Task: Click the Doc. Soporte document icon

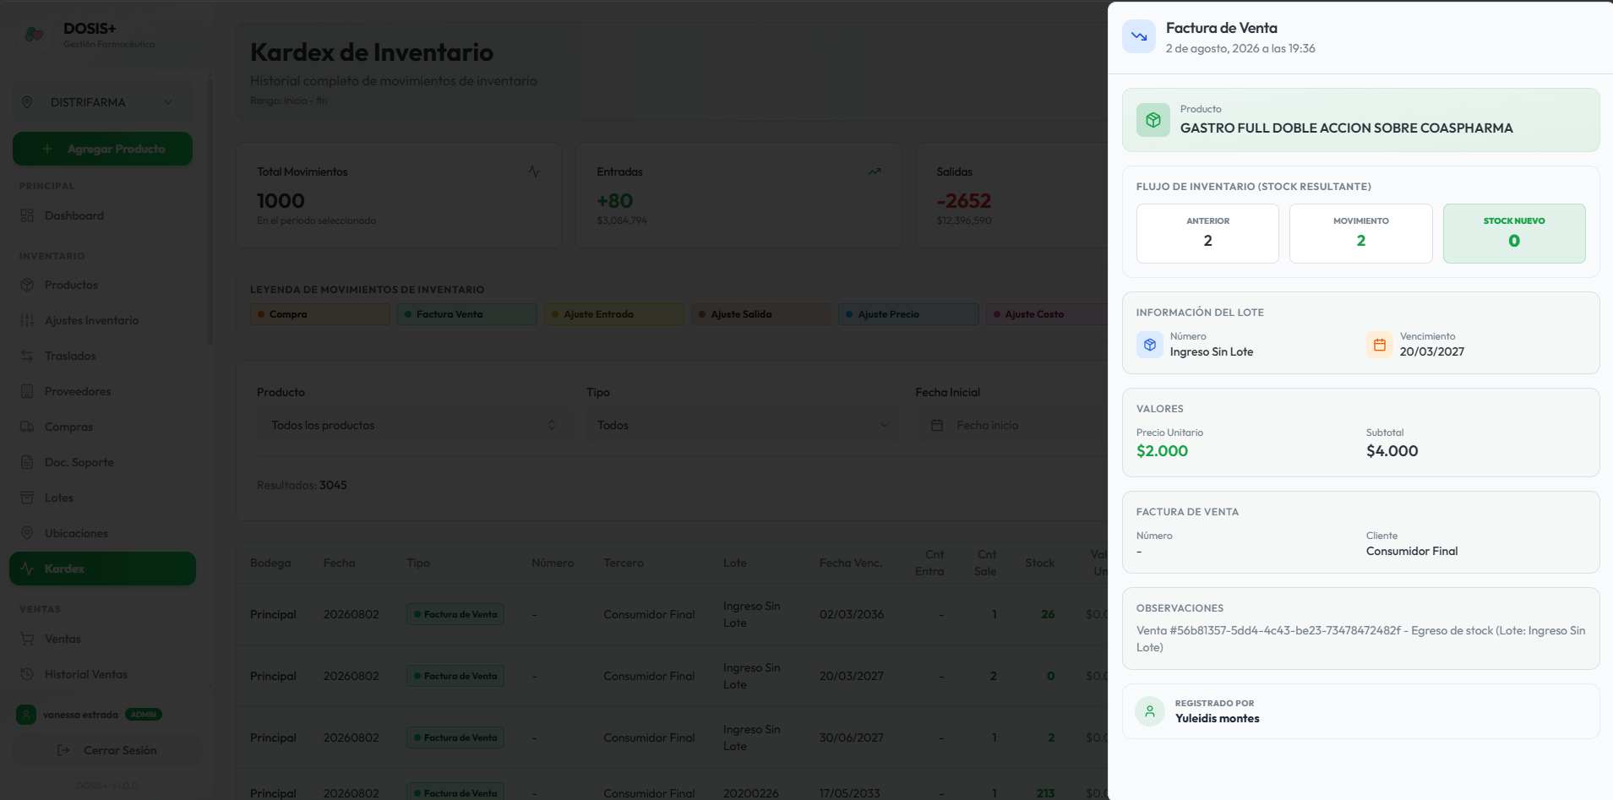Action: pos(27,462)
